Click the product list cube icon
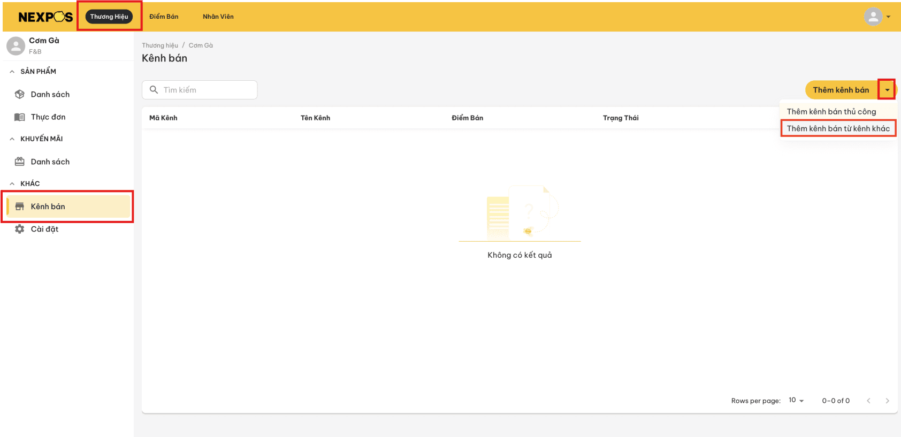 coord(20,94)
